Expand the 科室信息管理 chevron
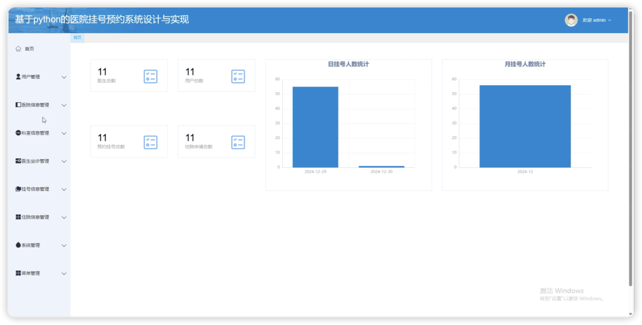The width and height of the screenshot is (642, 325). coord(64,133)
